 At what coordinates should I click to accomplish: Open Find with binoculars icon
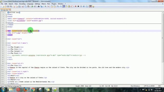click(x=39, y=6)
